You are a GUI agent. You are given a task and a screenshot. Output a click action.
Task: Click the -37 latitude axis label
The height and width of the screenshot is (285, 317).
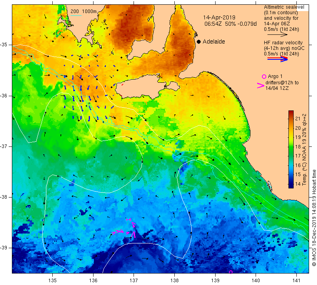[x=4, y=146]
